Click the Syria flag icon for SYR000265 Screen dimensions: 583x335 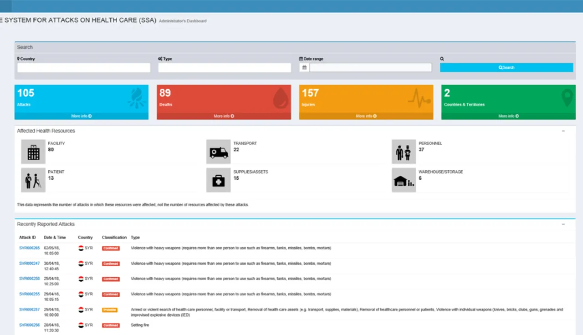click(81, 248)
